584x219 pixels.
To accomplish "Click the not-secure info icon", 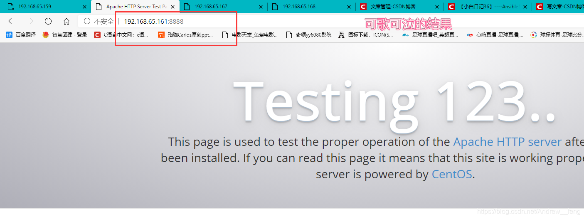I will pos(87,21).
